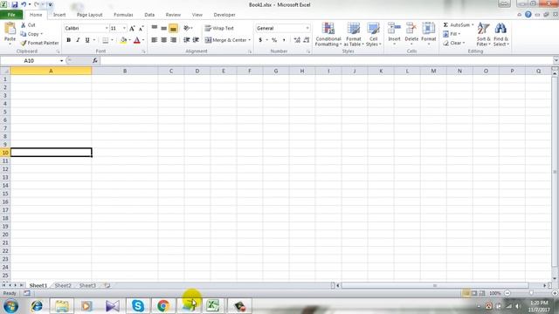Image resolution: width=559 pixels, height=314 pixels.
Task: Apply percent style format
Action: click(274, 40)
